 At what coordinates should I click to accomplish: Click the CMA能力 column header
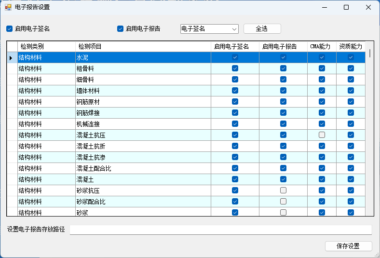point(321,46)
